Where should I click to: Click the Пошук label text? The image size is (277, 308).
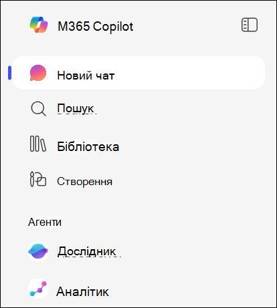[x=76, y=109]
